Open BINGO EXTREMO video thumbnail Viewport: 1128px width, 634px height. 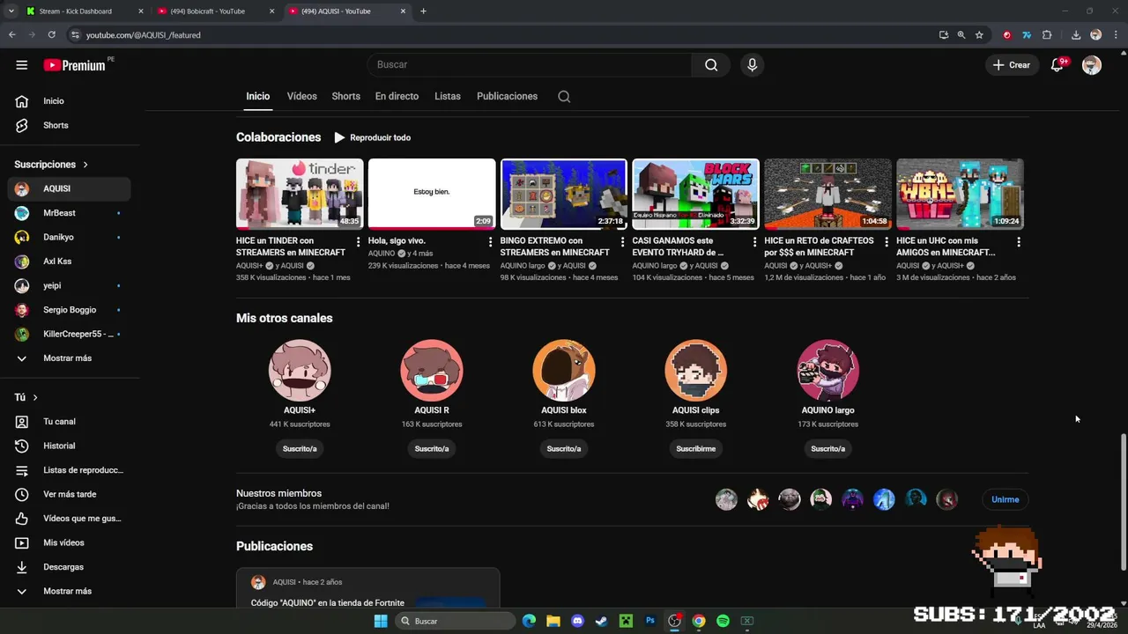coord(564,194)
